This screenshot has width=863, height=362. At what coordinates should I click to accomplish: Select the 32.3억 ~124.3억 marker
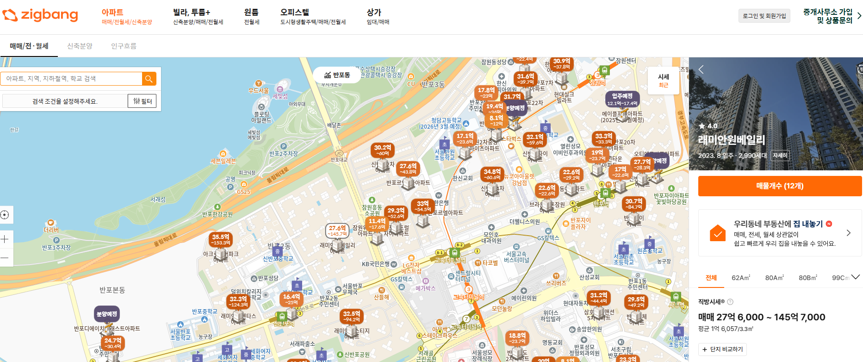point(238,301)
